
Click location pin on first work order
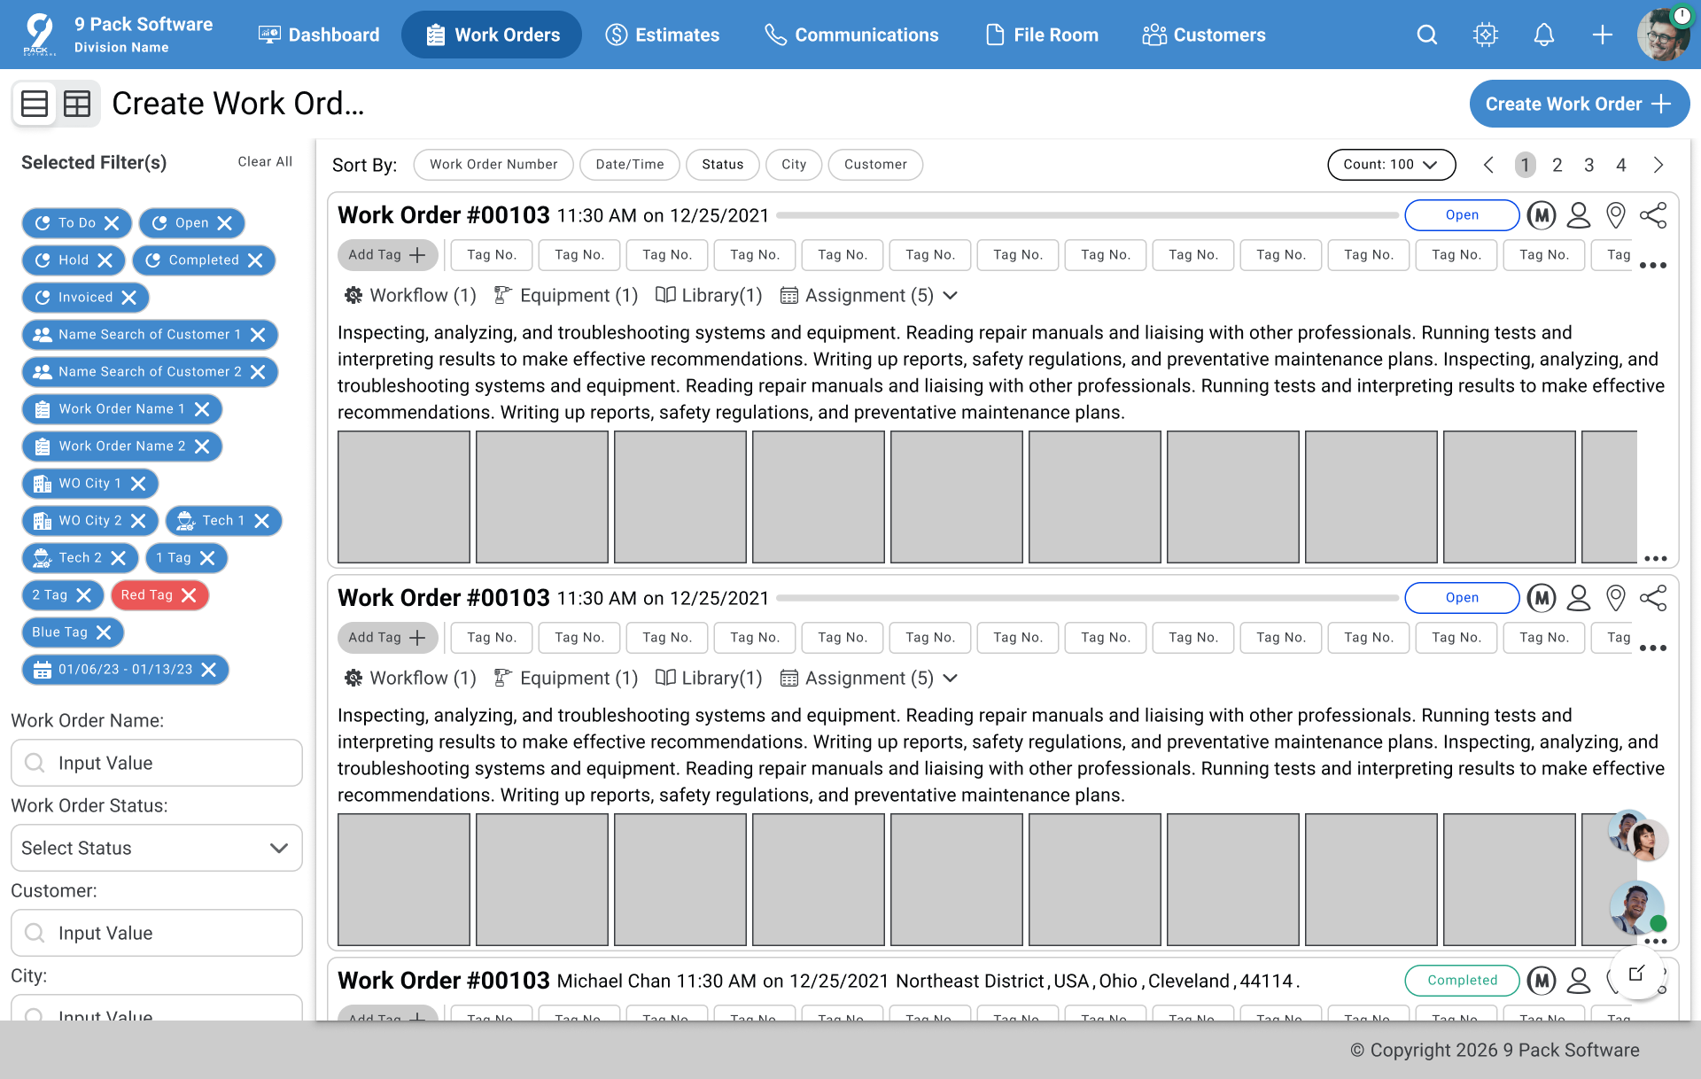click(x=1616, y=215)
